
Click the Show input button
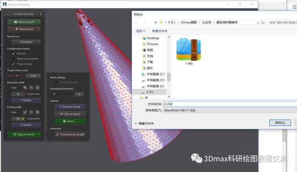70,114
